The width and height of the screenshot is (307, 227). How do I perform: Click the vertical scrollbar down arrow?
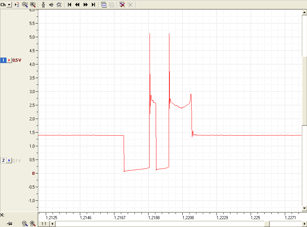click(x=305, y=208)
